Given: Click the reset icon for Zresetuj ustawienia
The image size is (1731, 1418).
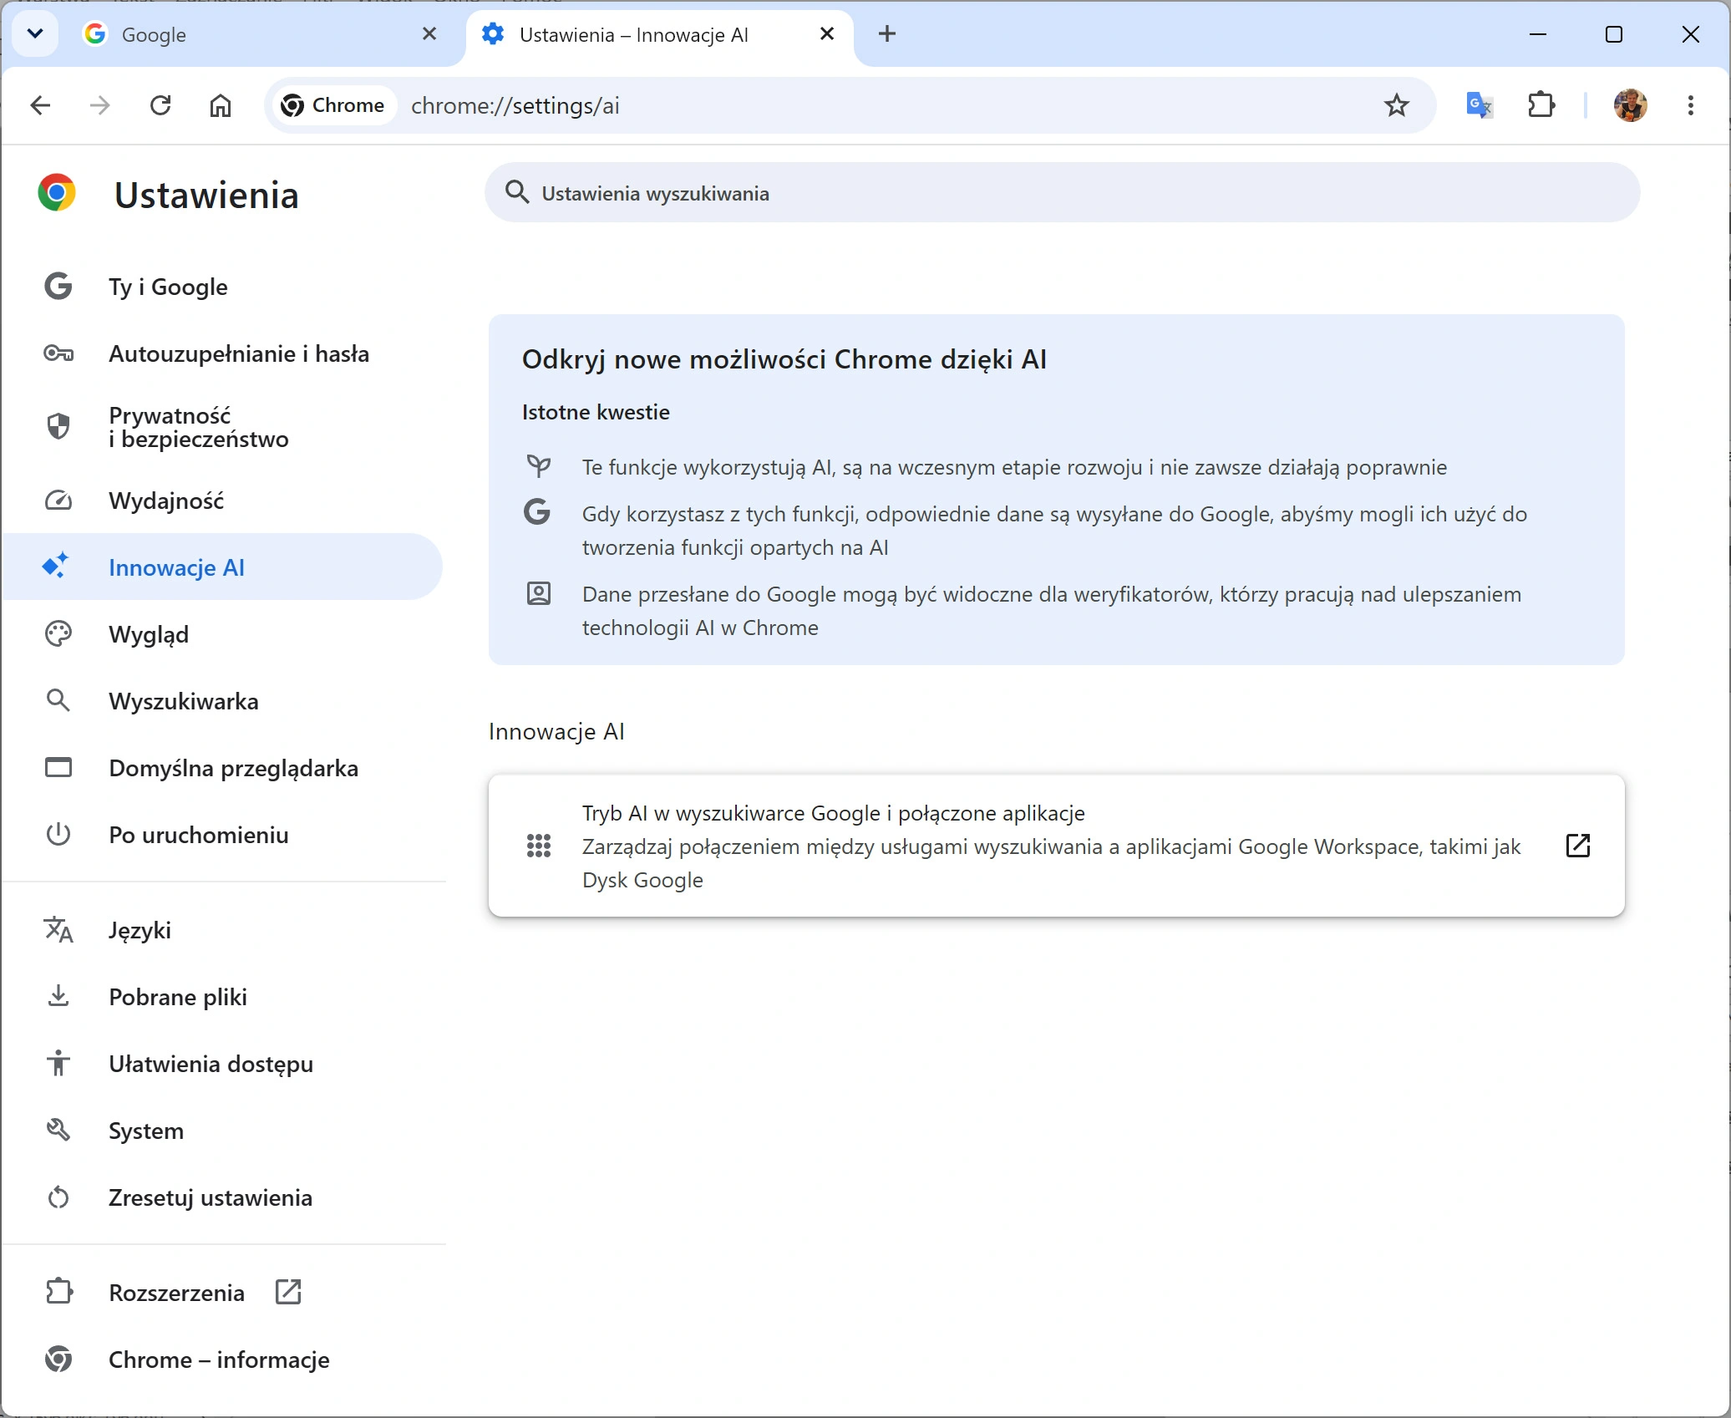Looking at the screenshot, I should [58, 1197].
